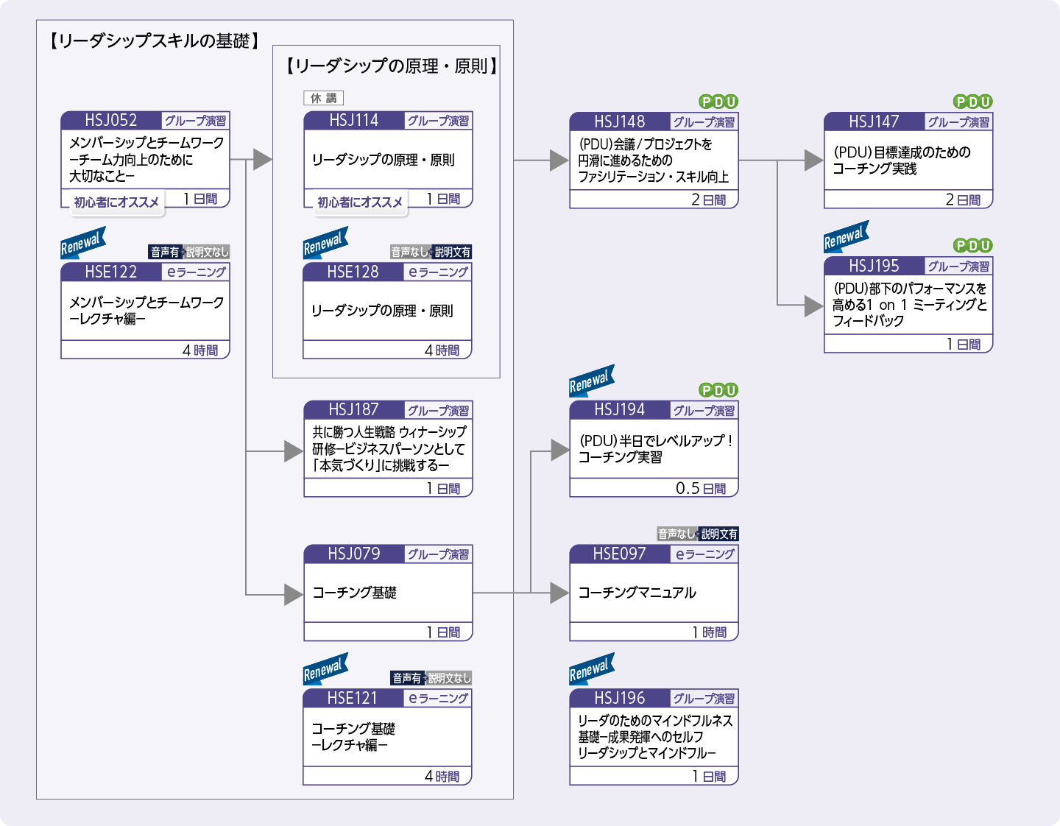Click the Renewal ribbon above HSJ194
Screen dimensions: 1060x826
[592, 381]
